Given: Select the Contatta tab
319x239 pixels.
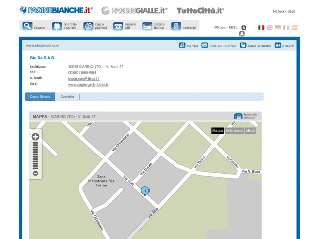Looking at the screenshot, I should (x=67, y=96).
